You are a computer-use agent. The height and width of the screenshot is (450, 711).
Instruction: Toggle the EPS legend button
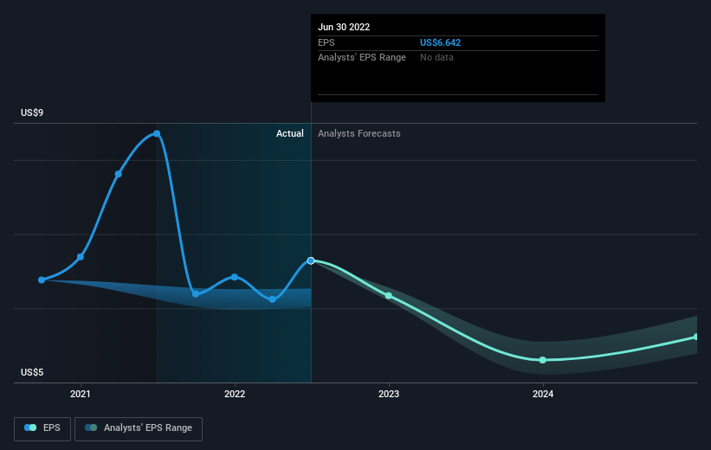pyautogui.click(x=42, y=428)
